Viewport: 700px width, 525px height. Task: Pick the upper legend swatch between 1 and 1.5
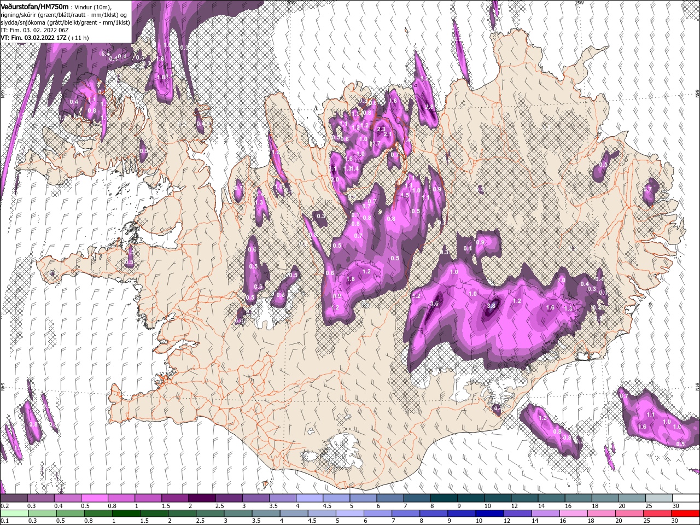(148, 498)
